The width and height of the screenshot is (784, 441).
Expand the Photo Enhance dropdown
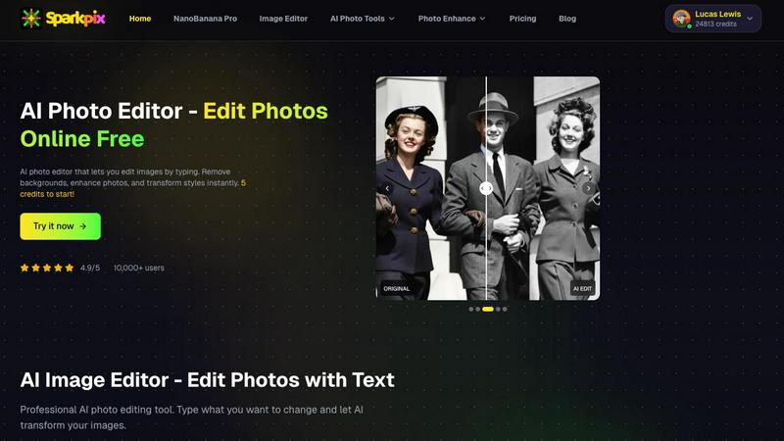pyautogui.click(x=452, y=19)
